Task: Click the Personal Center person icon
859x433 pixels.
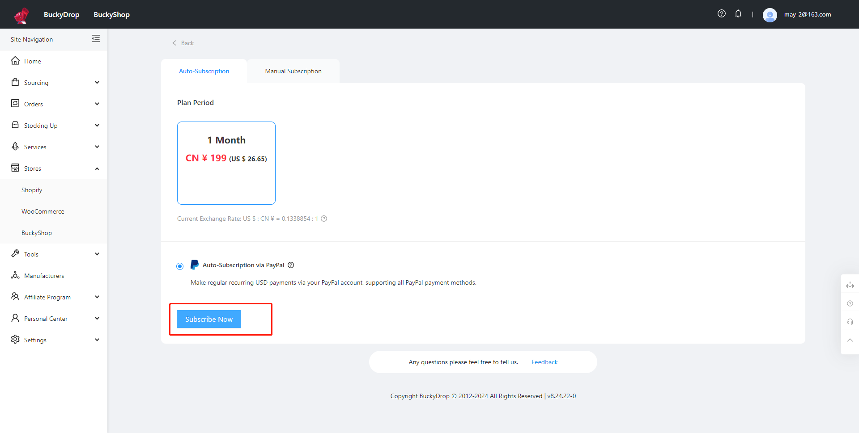Action: click(x=15, y=318)
